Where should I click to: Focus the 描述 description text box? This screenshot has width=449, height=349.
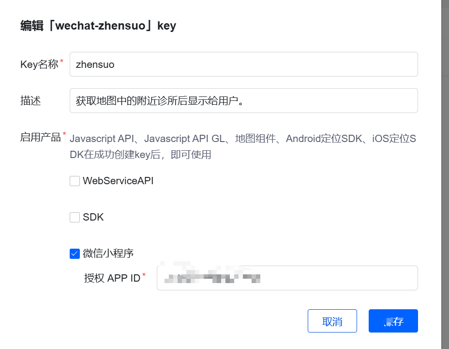(x=243, y=101)
